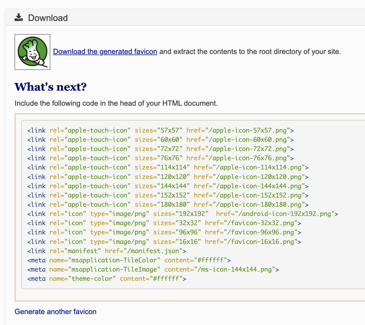Screen dimensions: 365x325
Task: Click the favicon-96x96.png code line
Action: (164, 232)
